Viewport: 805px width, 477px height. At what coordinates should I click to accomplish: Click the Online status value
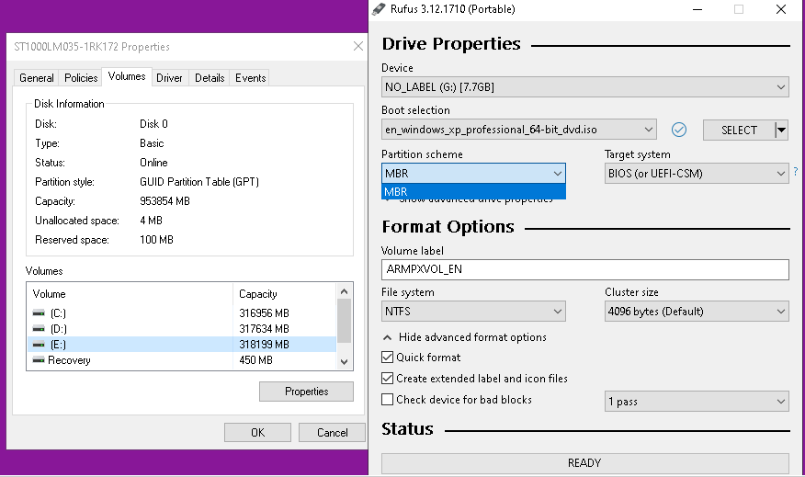(x=153, y=163)
